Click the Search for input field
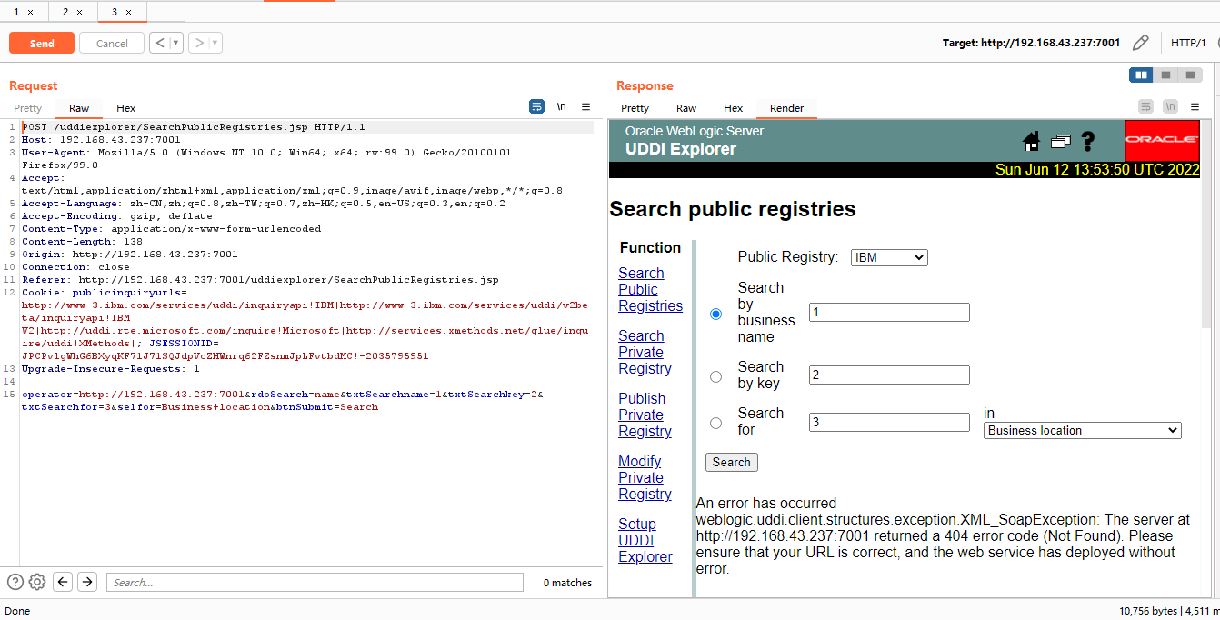Image resolution: width=1220 pixels, height=620 pixels. click(x=889, y=422)
